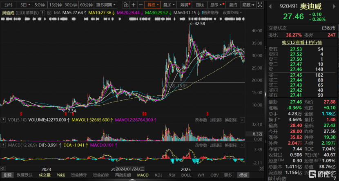
Task: Expand 隐藏 panel toggle
Action: pyautogui.click(x=248, y=5)
